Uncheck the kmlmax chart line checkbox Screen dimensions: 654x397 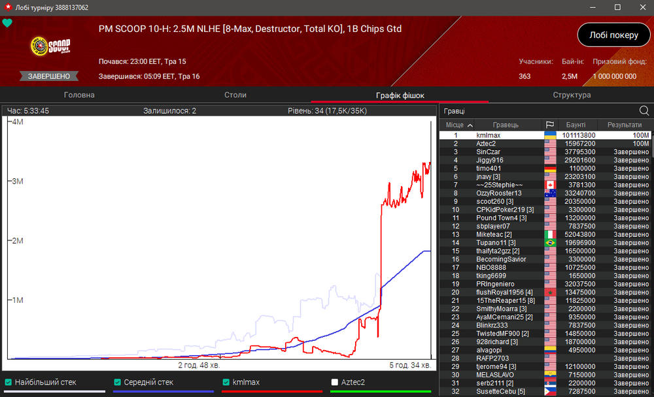(x=226, y=382)
